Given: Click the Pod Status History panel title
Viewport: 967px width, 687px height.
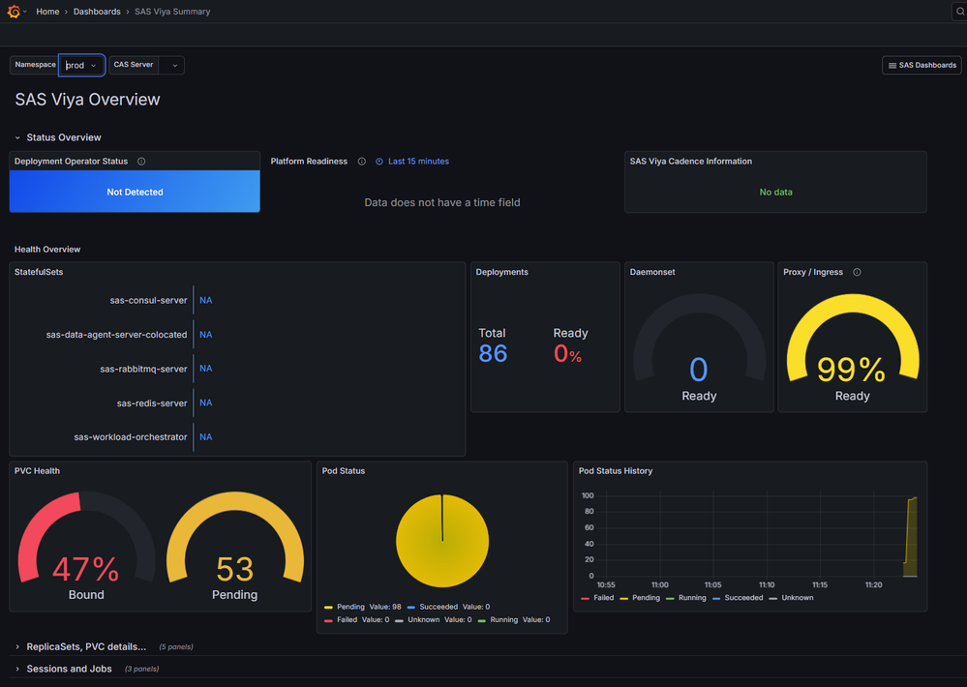Looking at the screenshot, I should (x=616, y=471).
